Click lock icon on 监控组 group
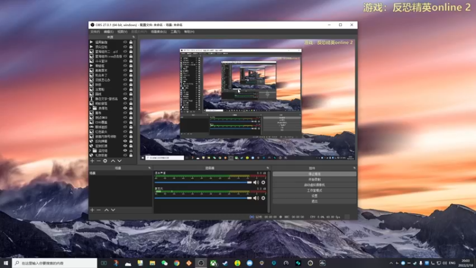This screenshot has height=268, width=476. pos(131,151)
